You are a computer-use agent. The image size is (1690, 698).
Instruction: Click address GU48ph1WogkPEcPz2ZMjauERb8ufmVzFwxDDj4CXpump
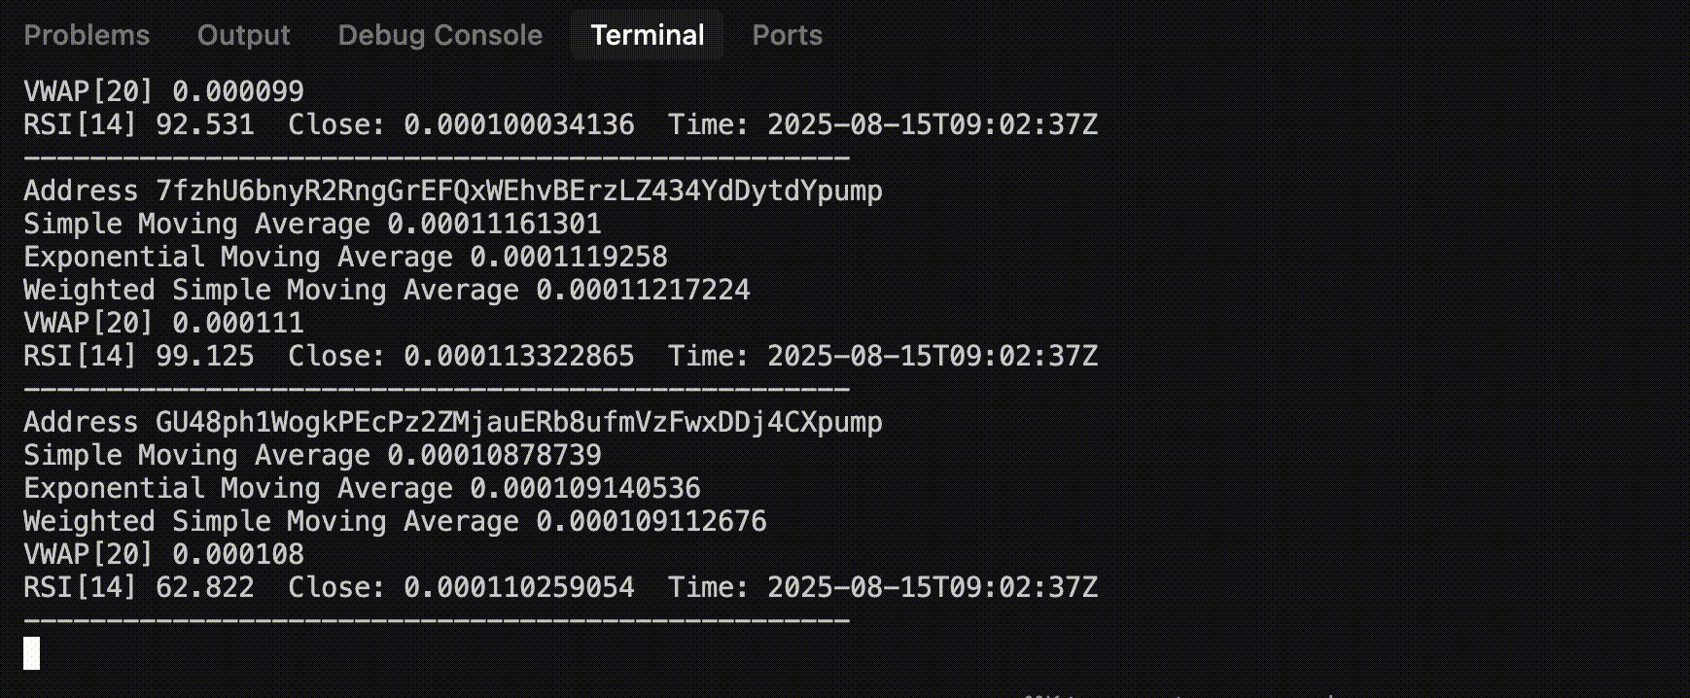[519, 422]
